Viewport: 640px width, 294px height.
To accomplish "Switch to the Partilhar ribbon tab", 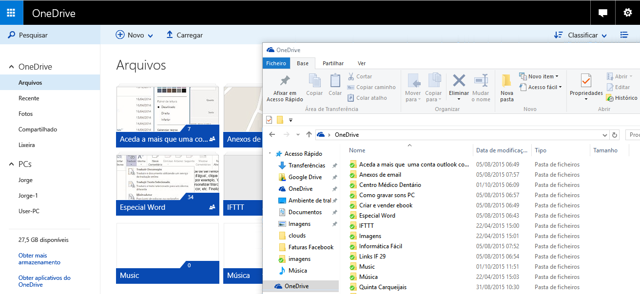I will [x=333, y=63].
